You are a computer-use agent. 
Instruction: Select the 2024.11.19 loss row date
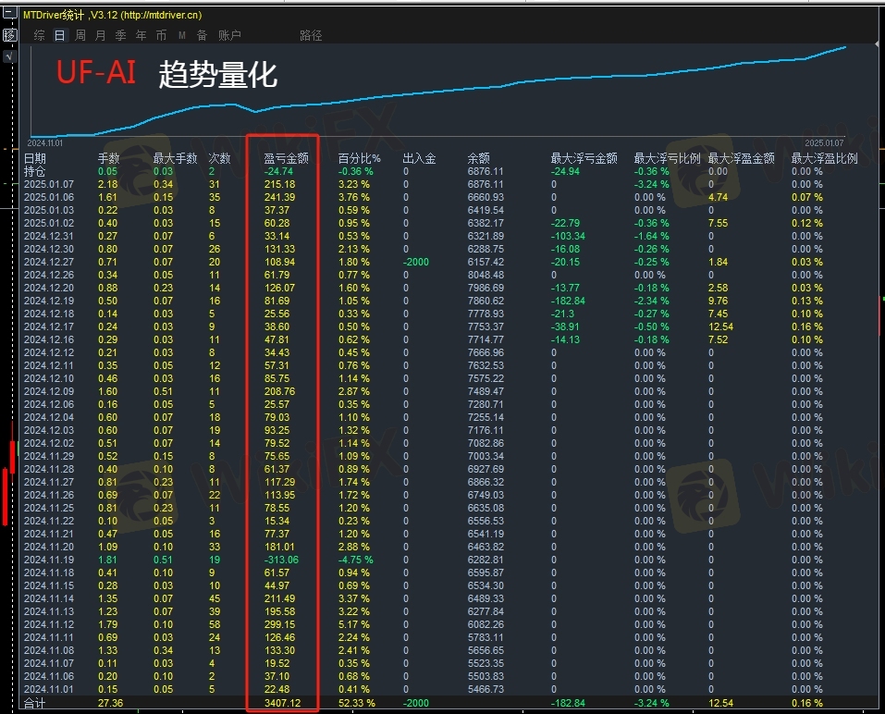tap(48, 560)
